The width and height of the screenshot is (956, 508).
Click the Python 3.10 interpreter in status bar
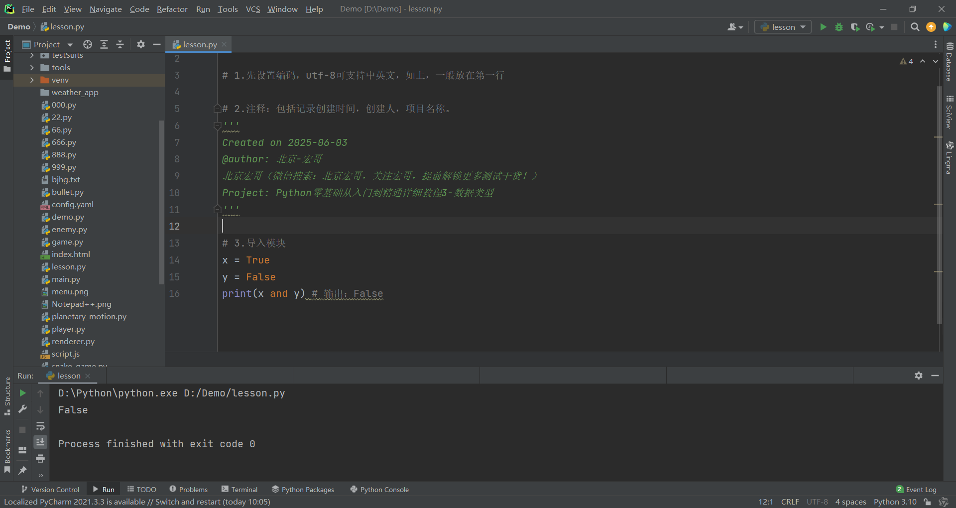click(895, 502)
